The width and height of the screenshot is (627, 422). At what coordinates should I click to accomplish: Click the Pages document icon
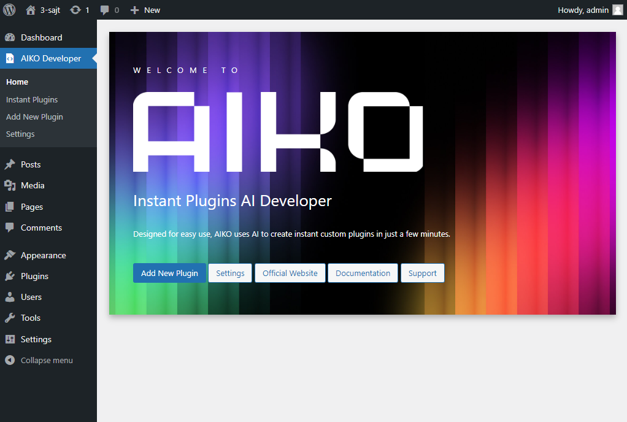(10, 207)
